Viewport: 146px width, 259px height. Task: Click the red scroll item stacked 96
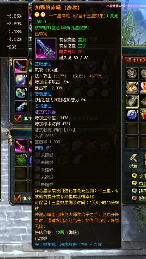132,87
